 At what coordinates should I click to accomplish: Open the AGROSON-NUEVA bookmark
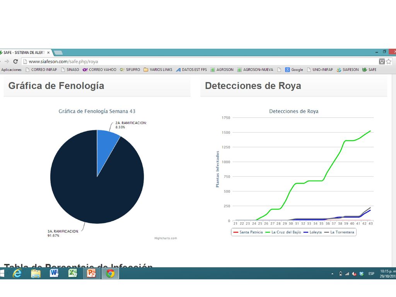pos(255,70)
